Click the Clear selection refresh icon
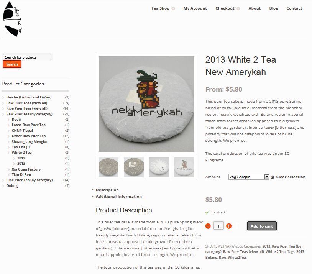This screenshot has width=312, height=274. coord(273,177)
